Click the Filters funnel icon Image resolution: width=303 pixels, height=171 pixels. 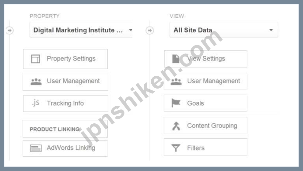click(176, 148)
